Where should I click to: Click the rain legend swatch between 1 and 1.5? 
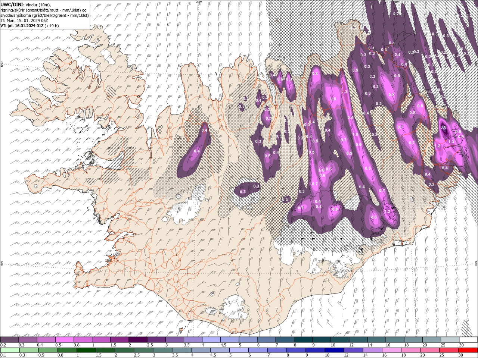tap(86, 350)
